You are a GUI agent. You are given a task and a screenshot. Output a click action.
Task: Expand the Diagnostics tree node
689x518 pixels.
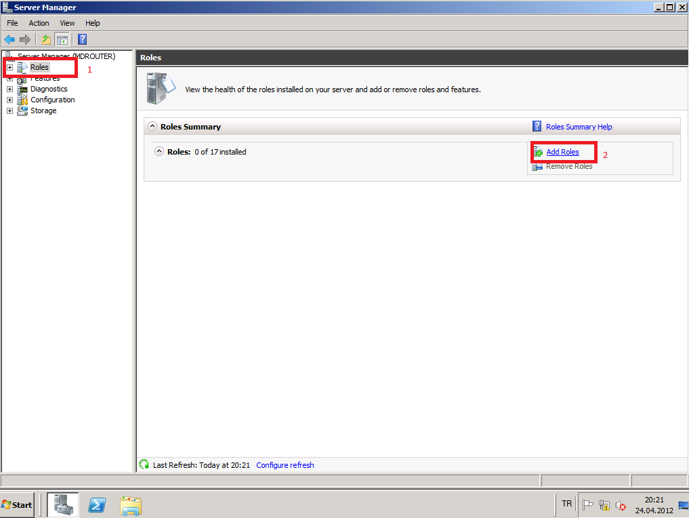9,89
